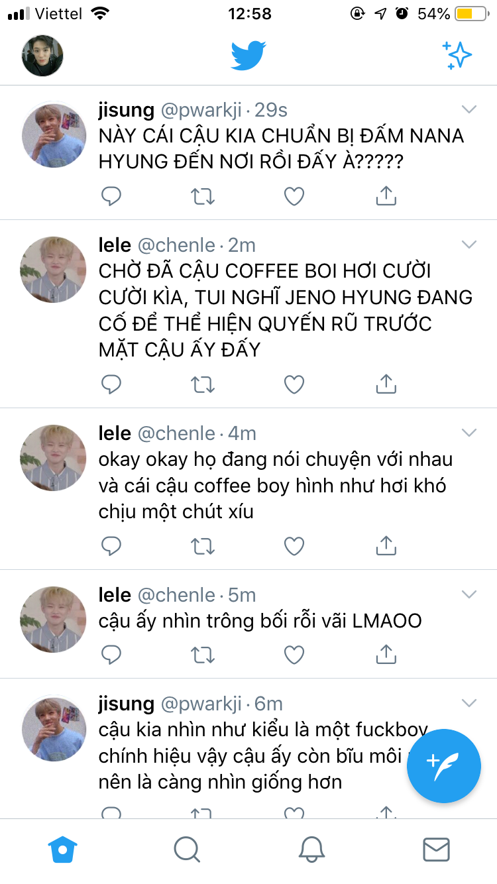The height and width of the screenshot is (884, 497).
Task: Like jisung's 29s tweet
Action: point(294,195)
